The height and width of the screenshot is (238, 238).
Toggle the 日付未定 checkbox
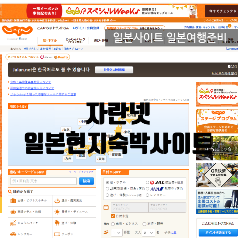coord(113,216)
